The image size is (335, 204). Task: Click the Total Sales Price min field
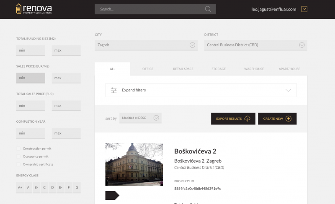pyautogui.click(x=31, y=106)
